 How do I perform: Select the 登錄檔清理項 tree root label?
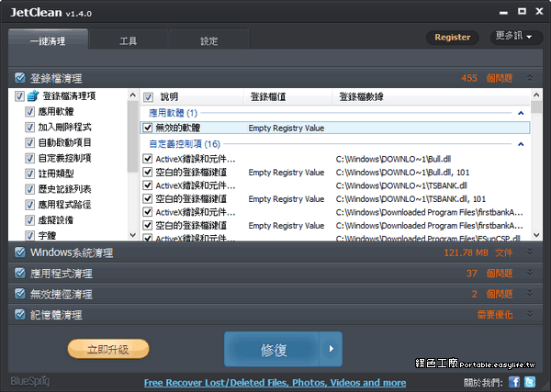click(x=69, y=95)
